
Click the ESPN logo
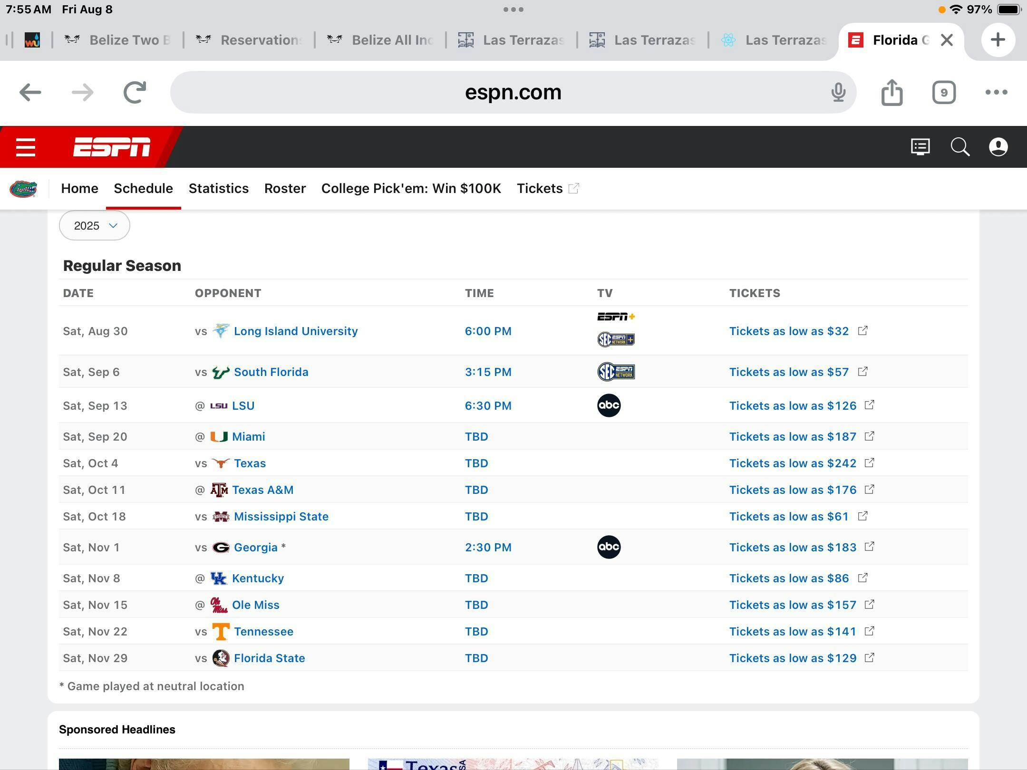click(x=112, y=147)
